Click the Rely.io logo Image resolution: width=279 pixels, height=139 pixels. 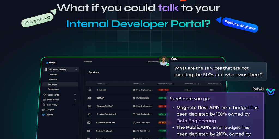coord(51,63)
